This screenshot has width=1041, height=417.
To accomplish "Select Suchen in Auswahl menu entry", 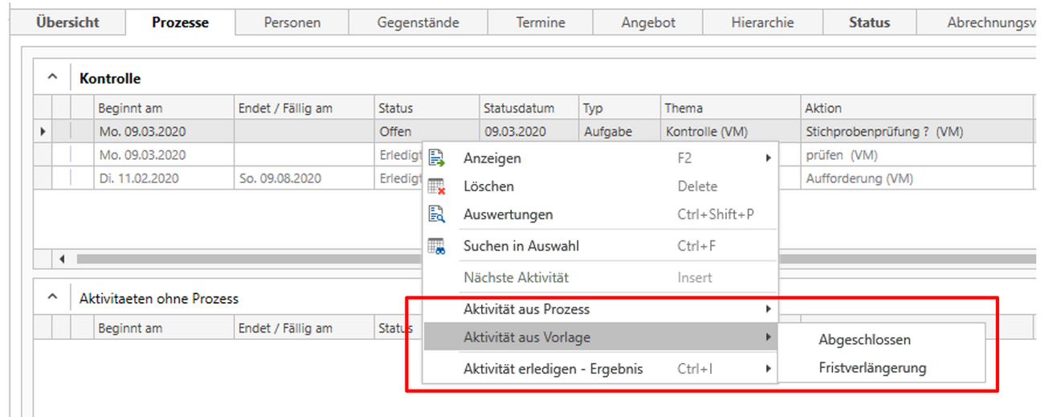I will [x=600, y=246].
